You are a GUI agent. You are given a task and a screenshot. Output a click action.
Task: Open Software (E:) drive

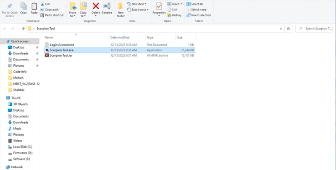pos(21,159)
